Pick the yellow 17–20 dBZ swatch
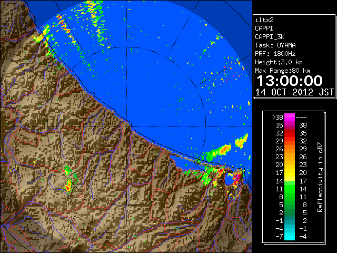 pyautogui.click(x=290, y=173)
